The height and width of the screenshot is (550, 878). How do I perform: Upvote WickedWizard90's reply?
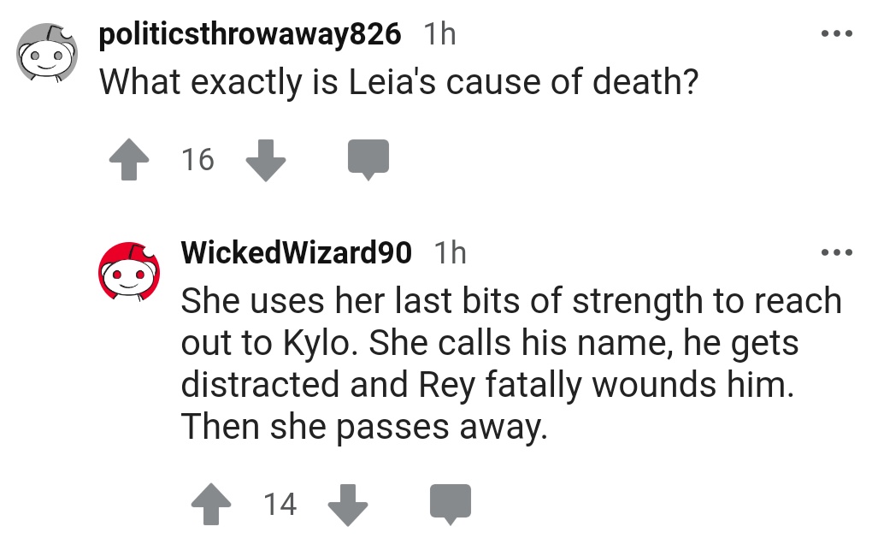[x=210, y=505]
